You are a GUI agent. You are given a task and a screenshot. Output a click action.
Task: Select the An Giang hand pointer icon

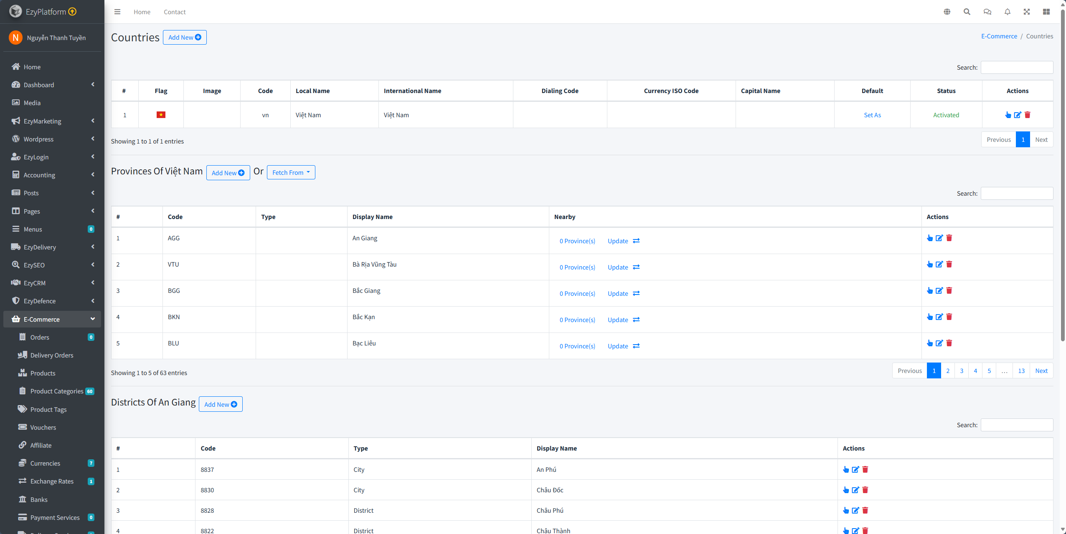coord(929,238)
